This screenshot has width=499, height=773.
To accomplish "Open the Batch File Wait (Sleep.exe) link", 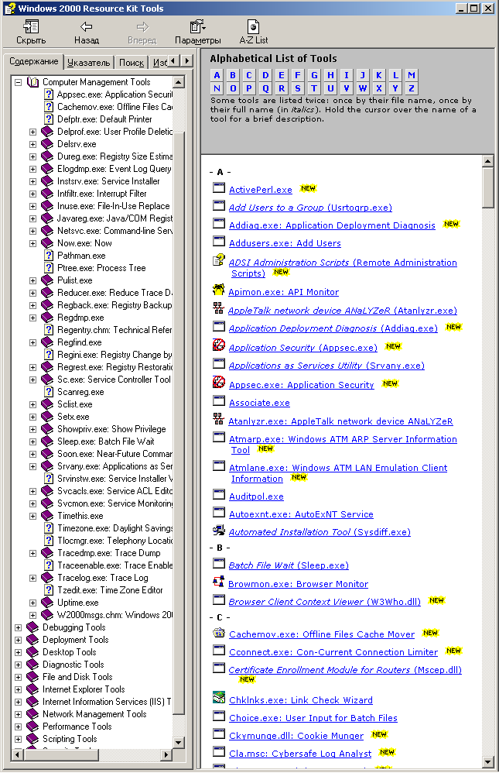I will 288,565.
